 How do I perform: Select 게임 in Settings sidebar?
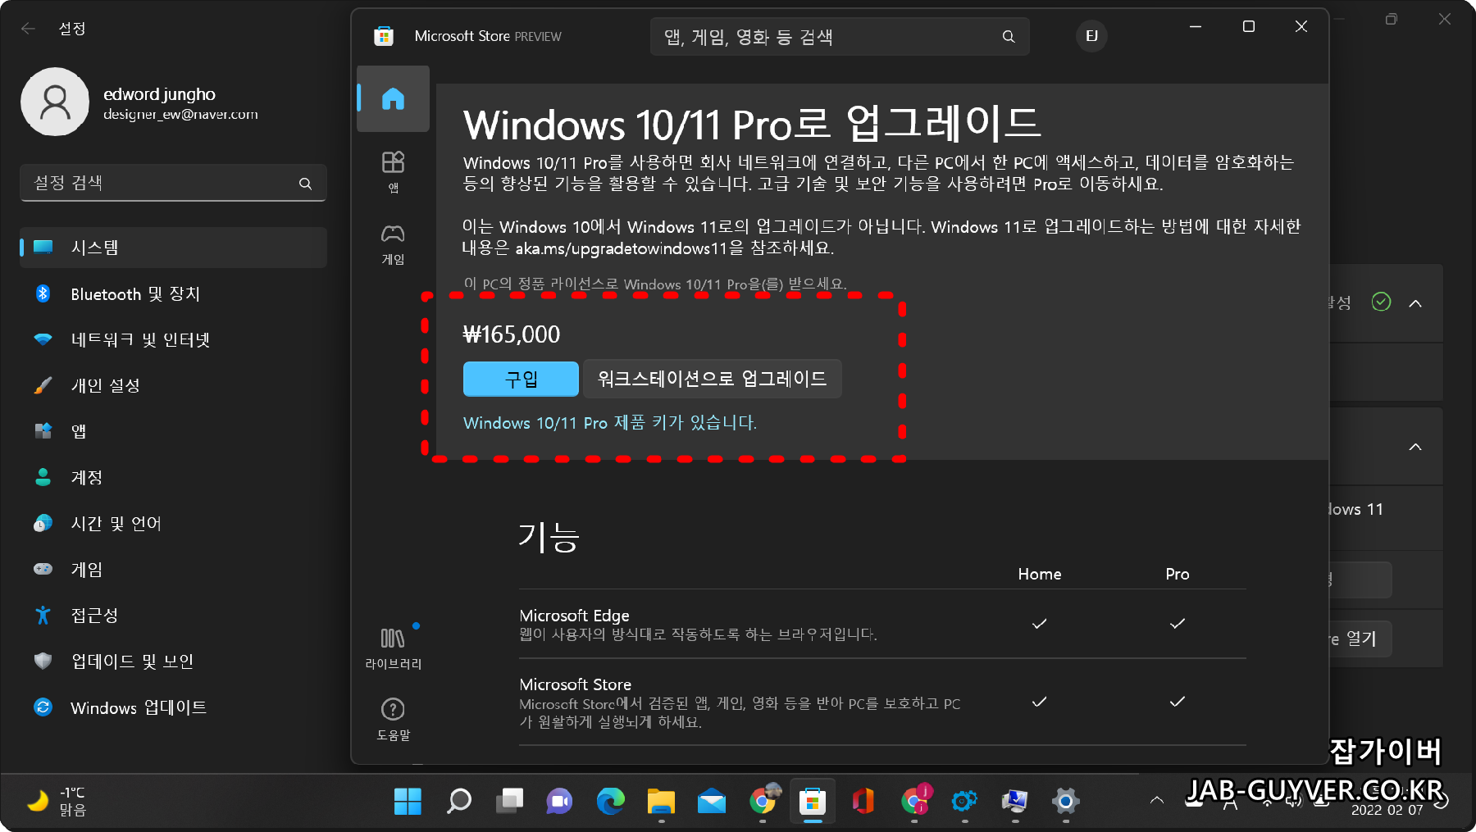(173, 569)
